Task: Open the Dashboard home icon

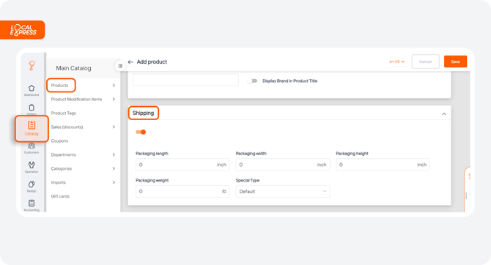Action: pos(32,90)
